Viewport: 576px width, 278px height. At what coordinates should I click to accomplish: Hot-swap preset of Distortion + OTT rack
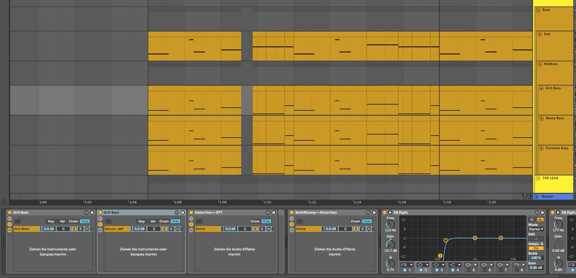coord(268,212)
